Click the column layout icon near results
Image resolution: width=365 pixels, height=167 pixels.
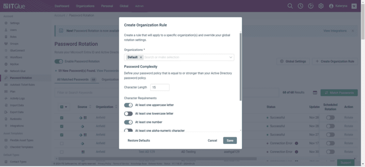pos(315,93)
